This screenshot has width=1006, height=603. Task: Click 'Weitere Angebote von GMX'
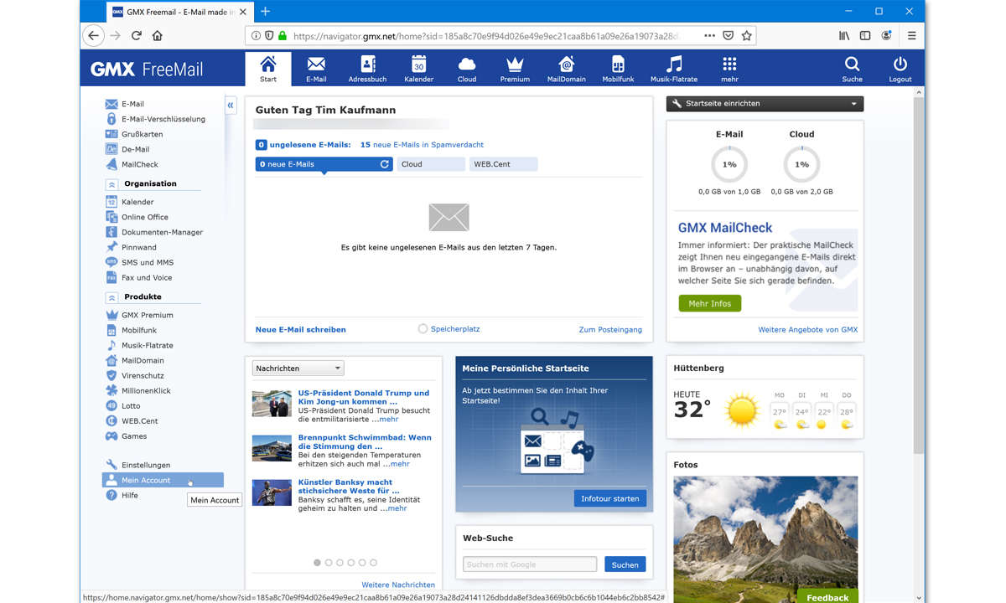[x=808, y=329]
